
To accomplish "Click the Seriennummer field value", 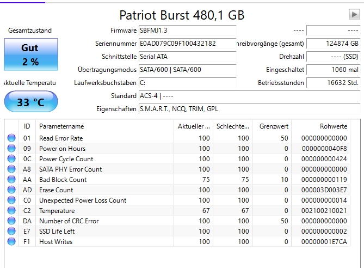I will (x=188, y=44).
